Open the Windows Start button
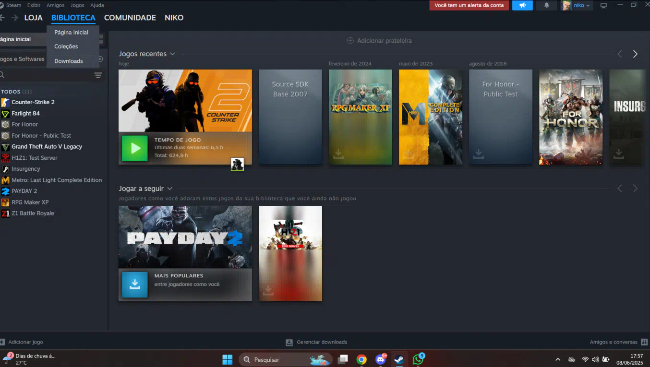Viewport: 650px width, 367px height. [x=227, y=359]
